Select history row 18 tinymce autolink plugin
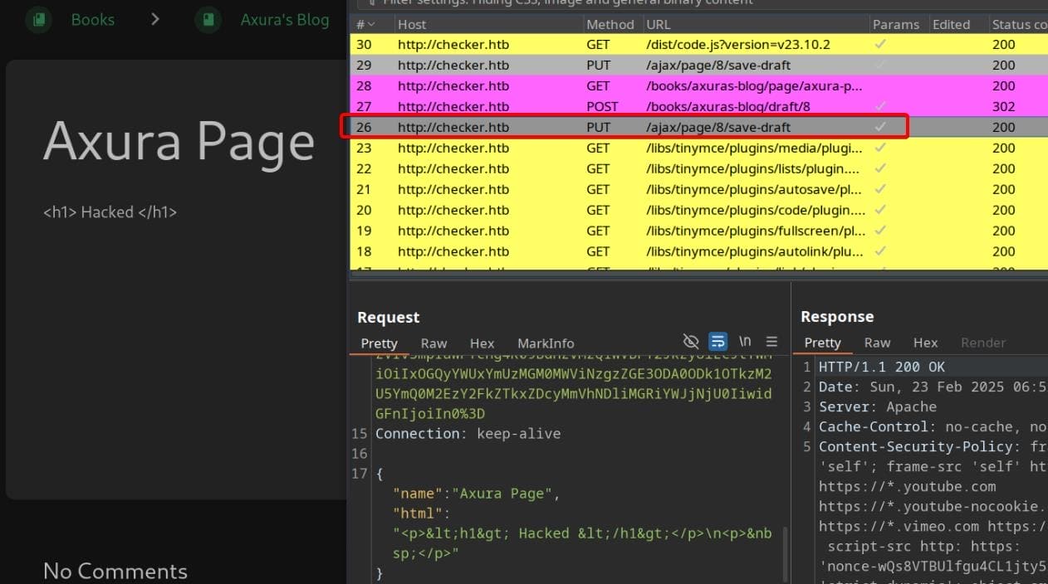Image resolution: width=1048 pixels, height=584 pixels. click(699, 251)
